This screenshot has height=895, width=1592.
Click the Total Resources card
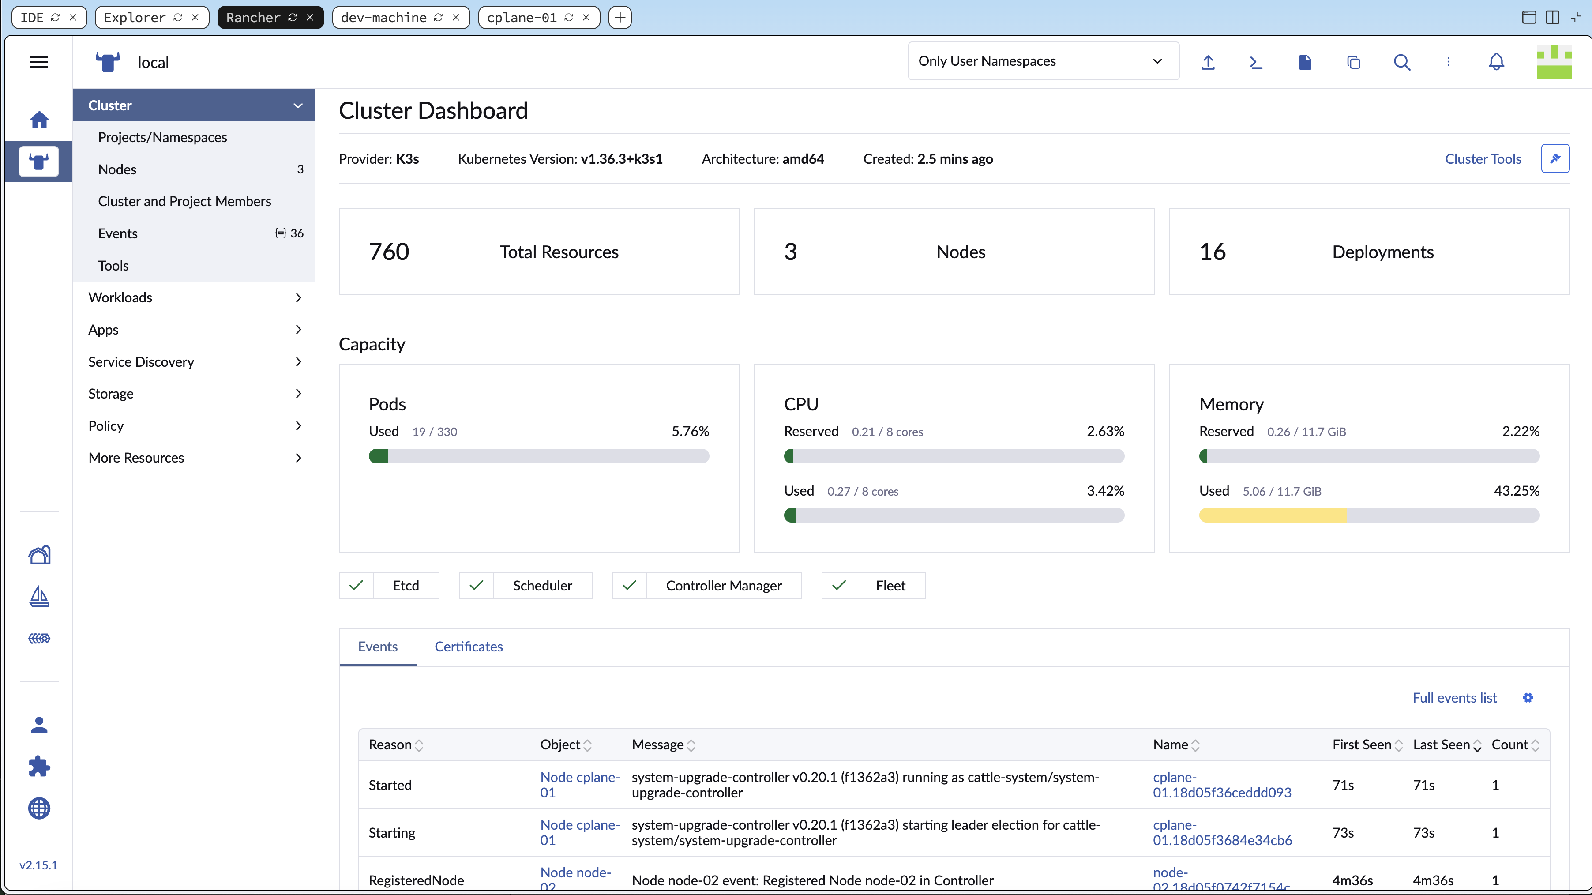(x=538, y=252)
